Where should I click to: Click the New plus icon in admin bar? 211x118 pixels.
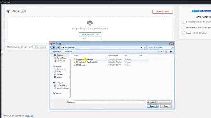pos(5,2)
